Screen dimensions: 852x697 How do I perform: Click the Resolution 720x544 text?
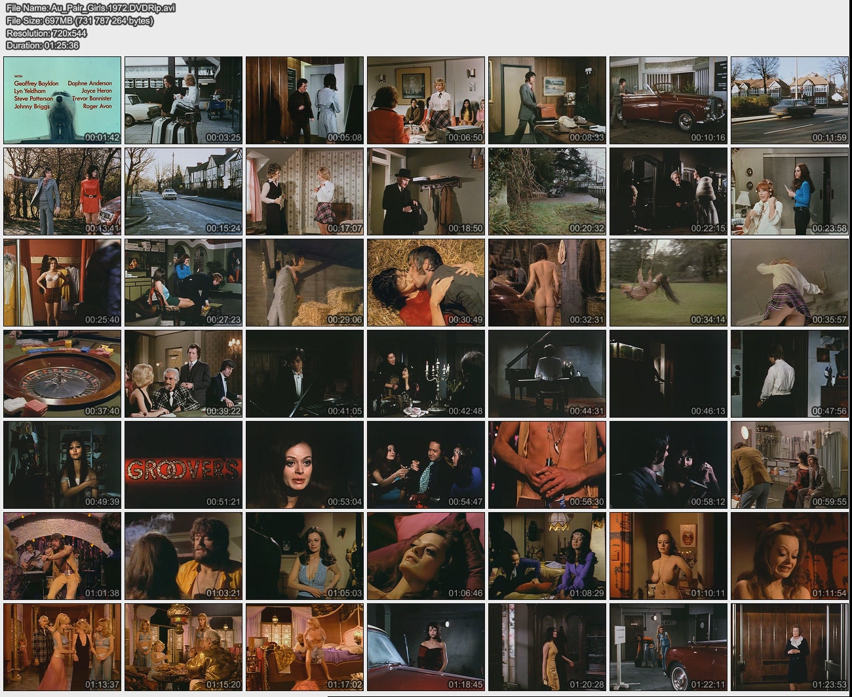(46, 33)
